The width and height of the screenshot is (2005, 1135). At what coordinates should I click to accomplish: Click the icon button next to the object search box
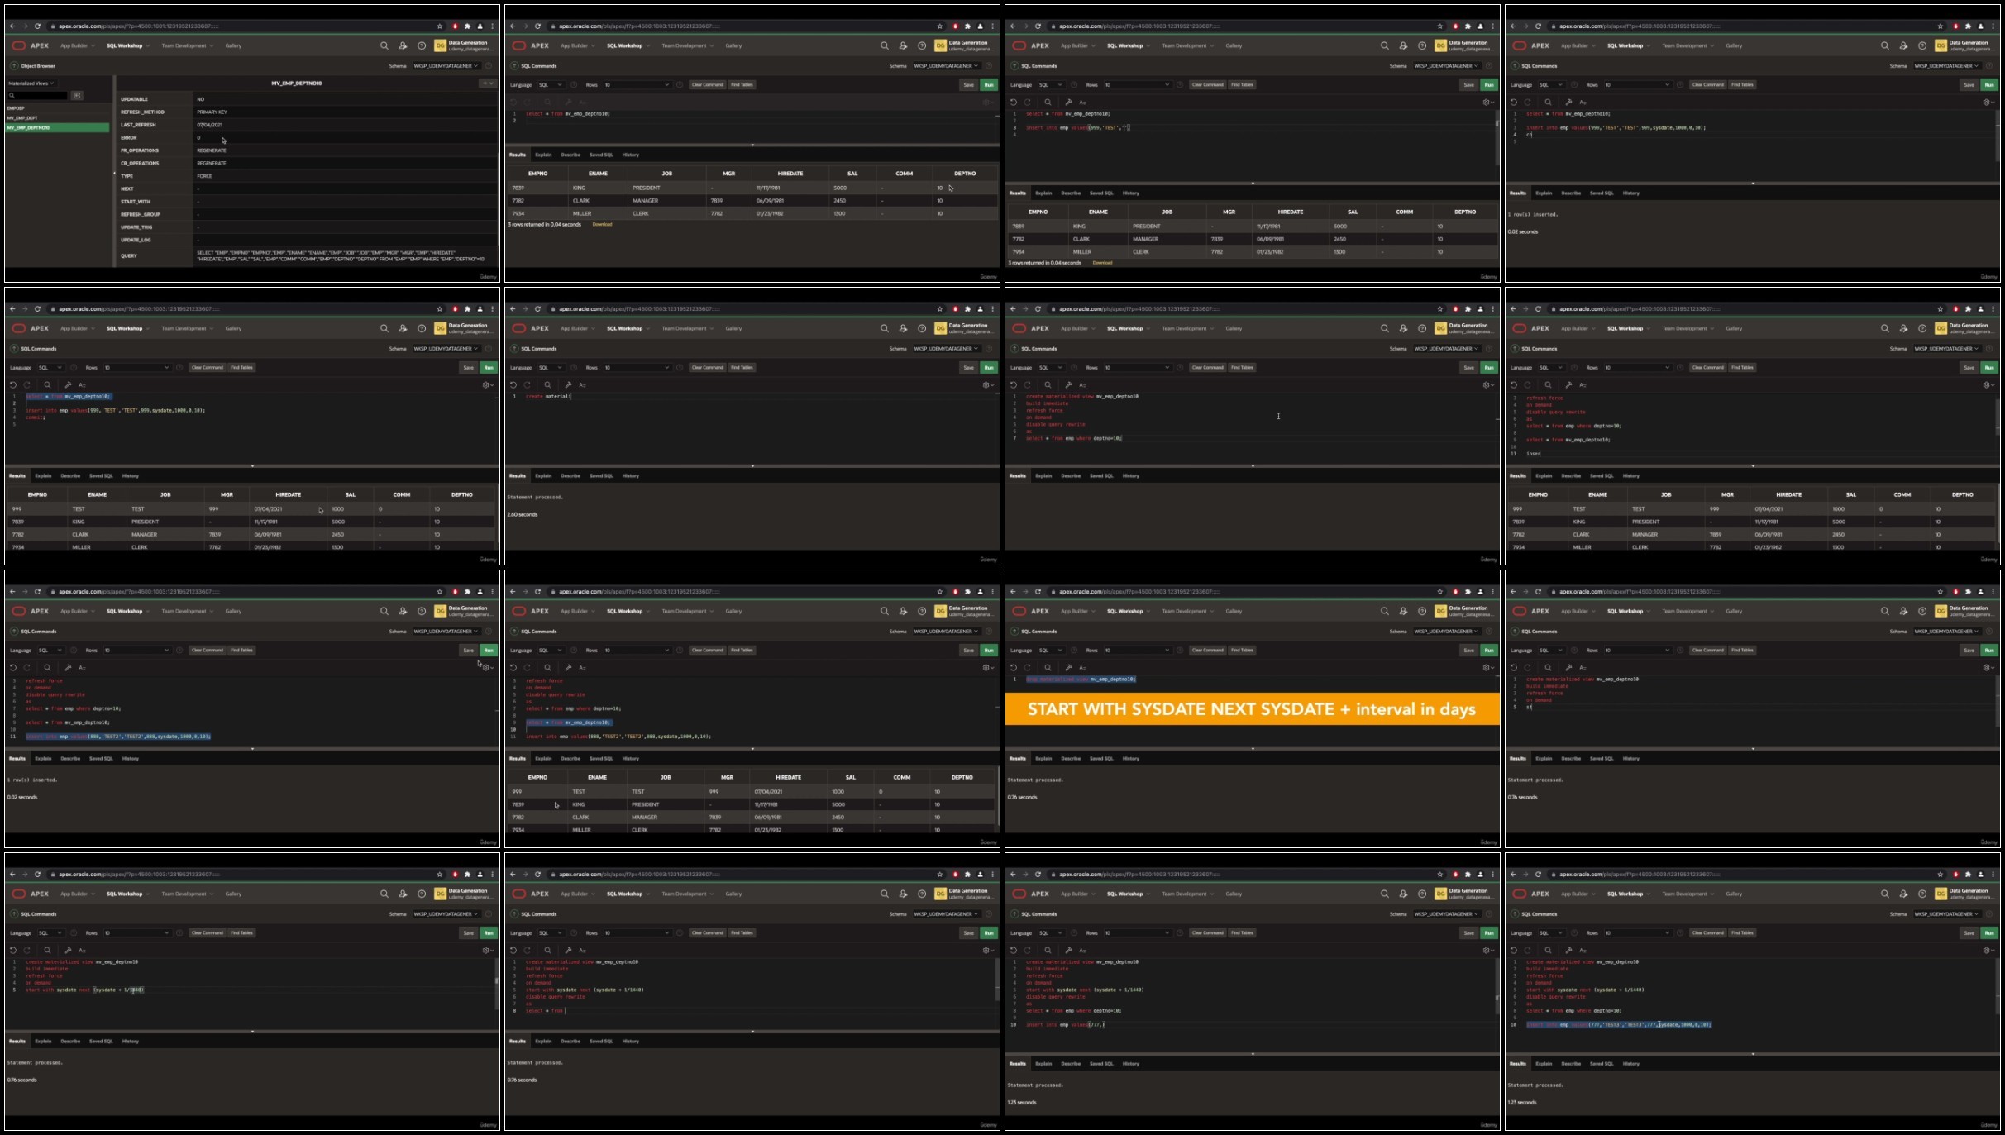pos(77,95)
